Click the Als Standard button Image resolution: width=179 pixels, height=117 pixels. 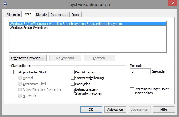coord(65,58)
